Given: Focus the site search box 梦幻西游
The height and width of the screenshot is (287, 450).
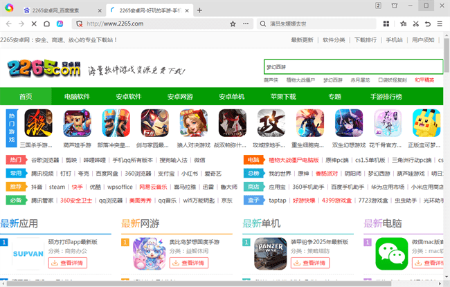Looking at the screenshot, I should point(353,67).
